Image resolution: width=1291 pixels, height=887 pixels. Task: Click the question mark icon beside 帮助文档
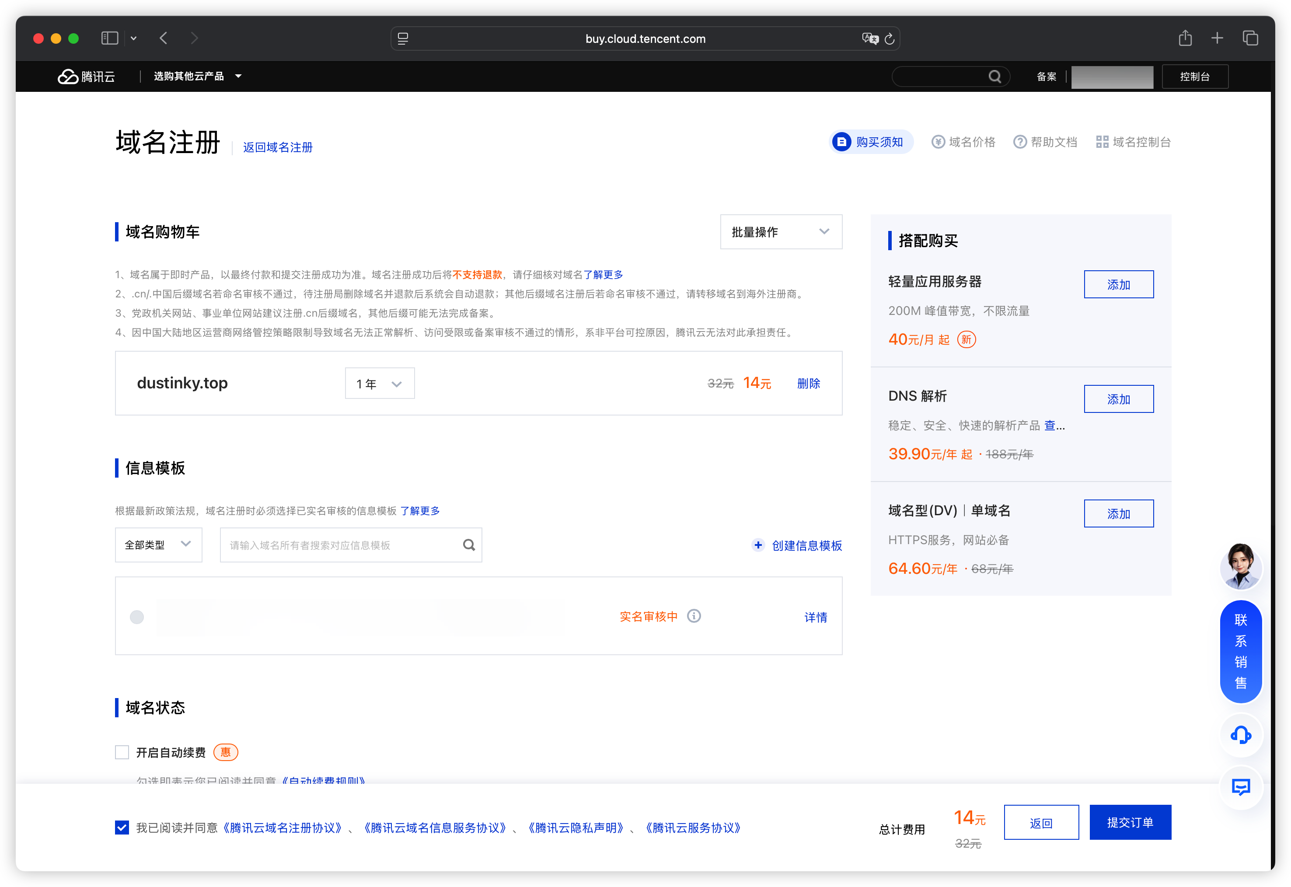pyautogui.click(x=1020, y=142)
